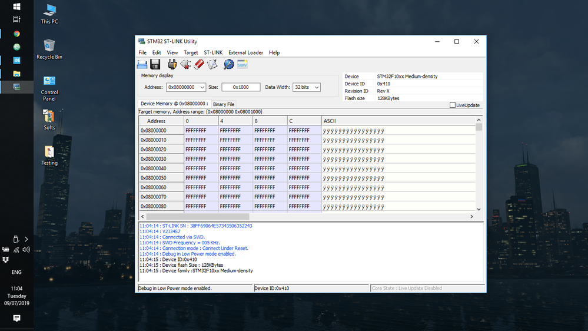Open Control Panel desktop icon
588x331 pixels.
point(49,88)
